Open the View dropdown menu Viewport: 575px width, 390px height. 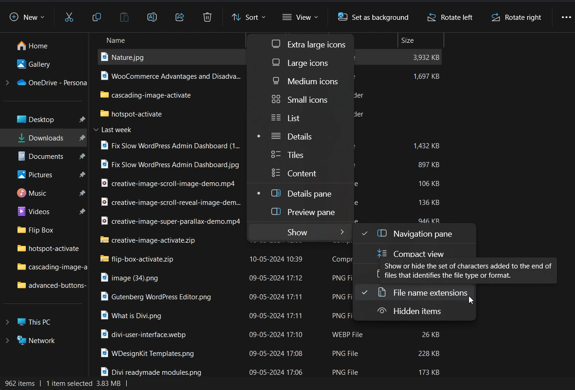(x=300, y=17)
